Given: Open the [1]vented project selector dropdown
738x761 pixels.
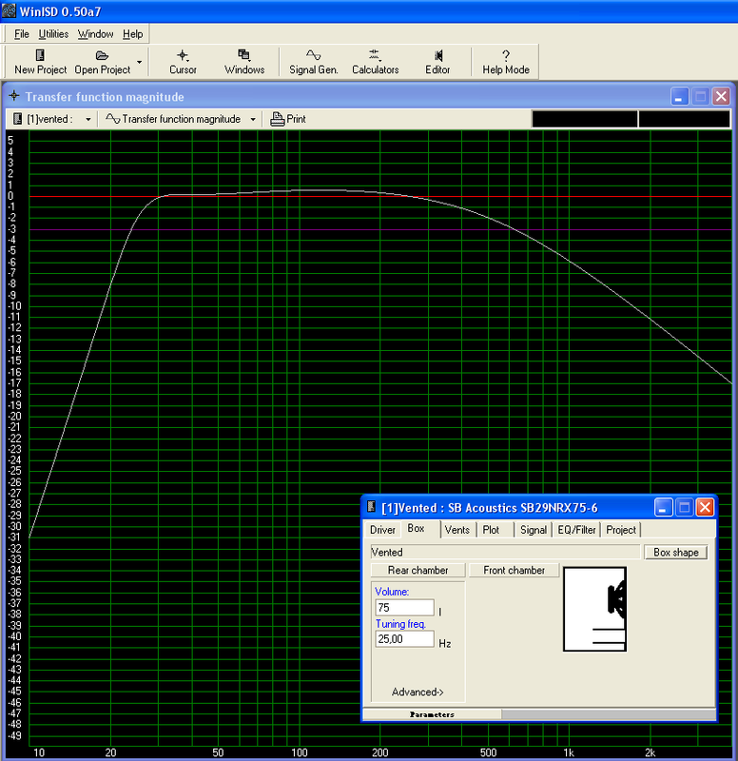Looking at the screenshot, I should click(x=88, y=120).
